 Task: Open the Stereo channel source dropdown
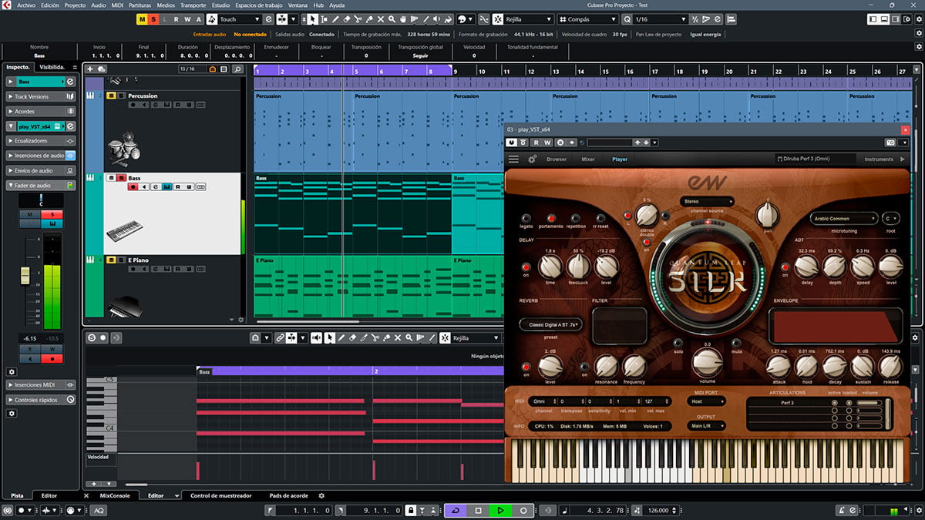[x=707, y=201]
